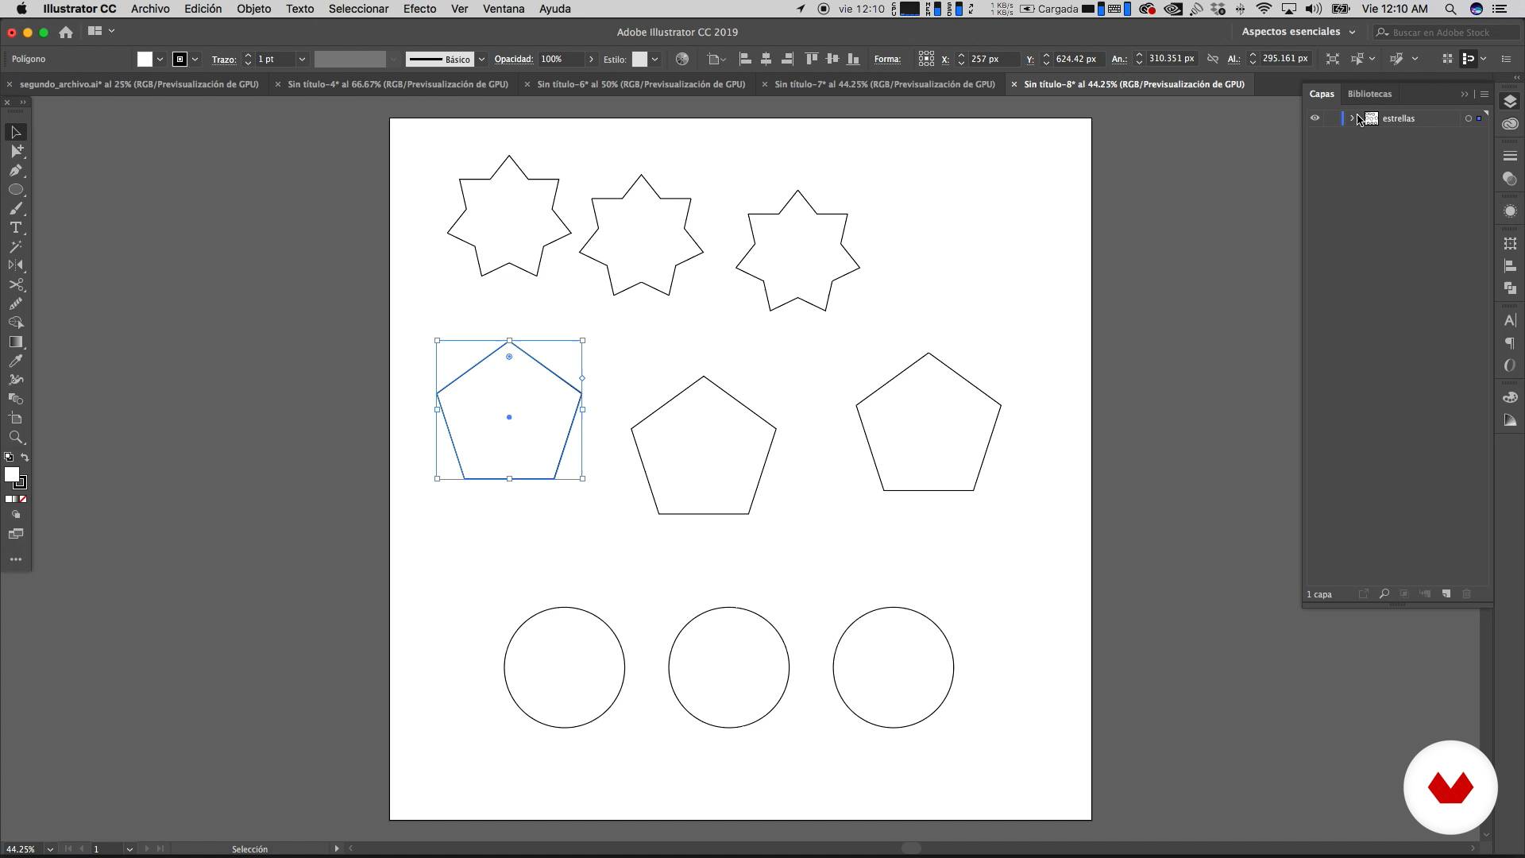Screen dimensions: 1525x858
Task: Switch to the Bibliotecas tab
Action: [x=1369, y=94]
